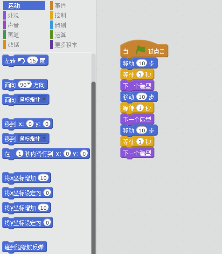Click the value 0 in 将x坐标设定为 block

[x=47, y=193]
